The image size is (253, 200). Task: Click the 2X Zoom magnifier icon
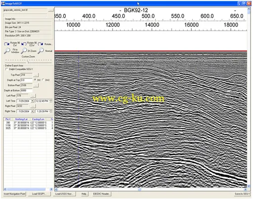(x=24, y=51)
